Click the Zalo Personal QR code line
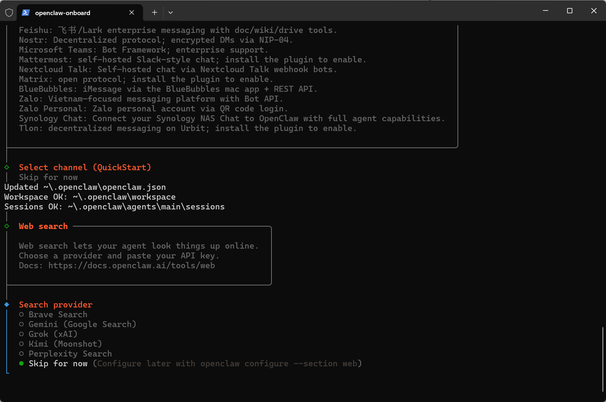This screenshot has height=402, width=606. coord(153,109)
